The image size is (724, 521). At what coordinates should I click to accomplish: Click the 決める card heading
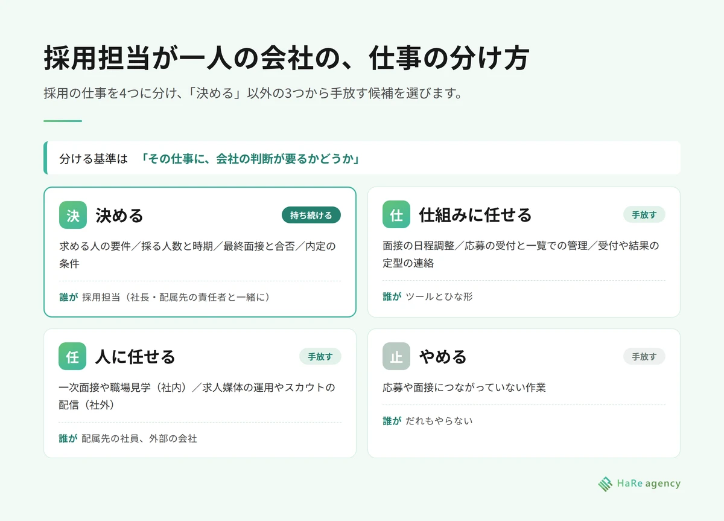[119, 215]
